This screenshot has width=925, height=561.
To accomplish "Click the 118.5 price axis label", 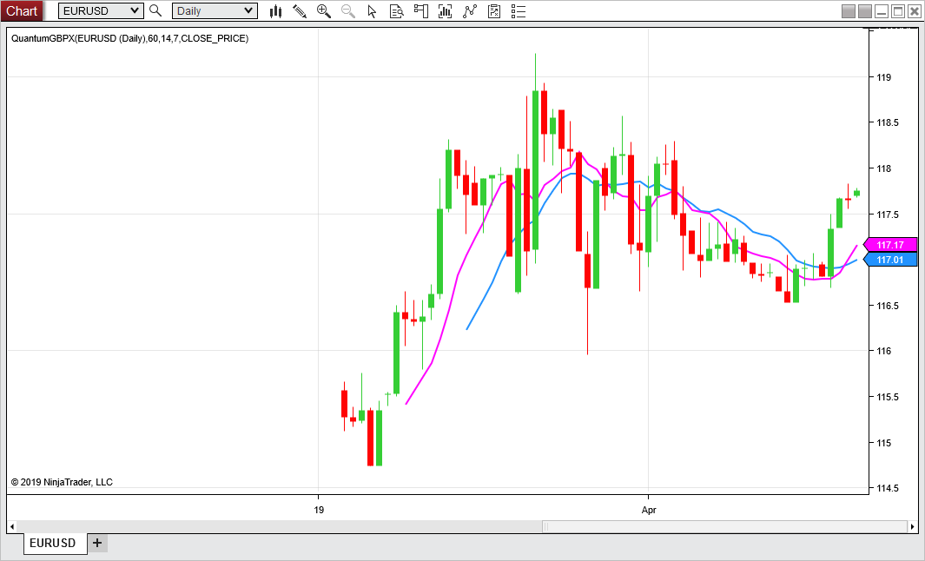I will tap(888, 122).
